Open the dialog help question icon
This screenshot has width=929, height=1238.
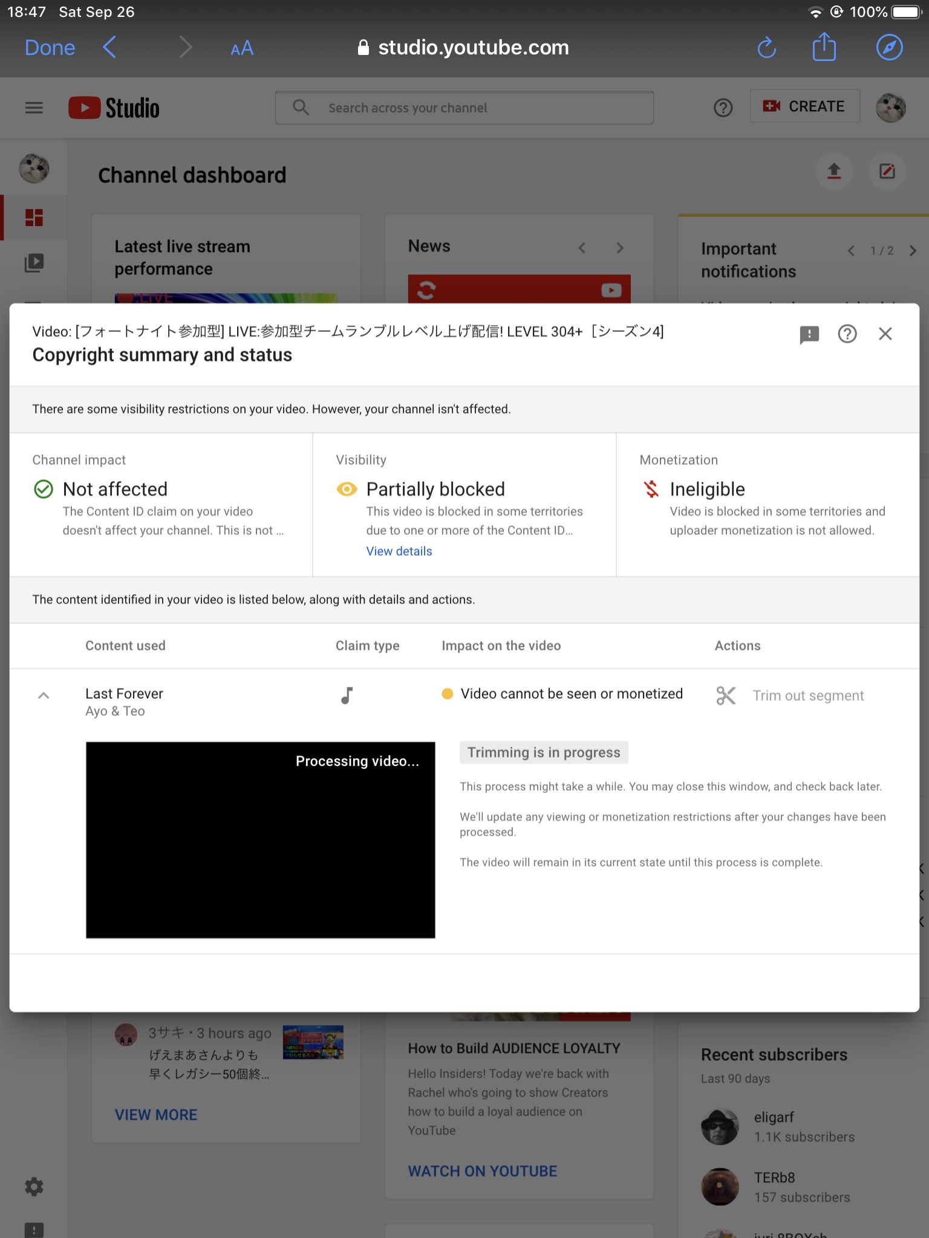(847, 334)
